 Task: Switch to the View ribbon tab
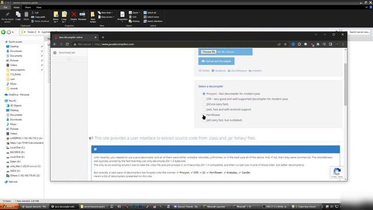click(x=39, y=8)
